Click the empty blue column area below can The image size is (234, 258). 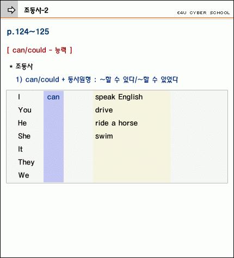(53, 143)
